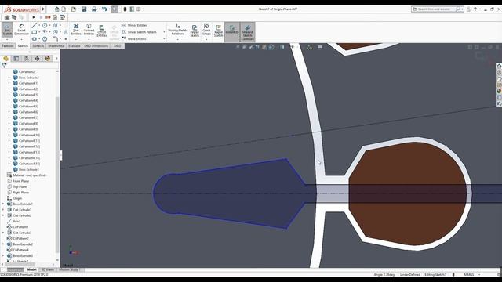502x282 pixels.
Task: Click the New document icon
Action: click(64, 9)
